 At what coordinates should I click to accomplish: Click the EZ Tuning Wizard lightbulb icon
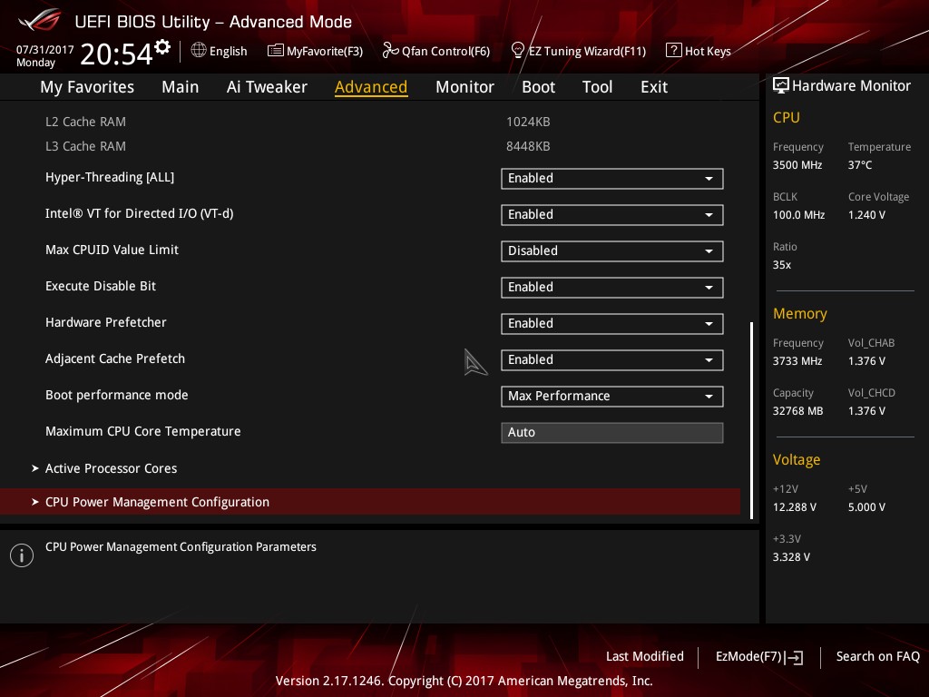(x=517, y=51)
